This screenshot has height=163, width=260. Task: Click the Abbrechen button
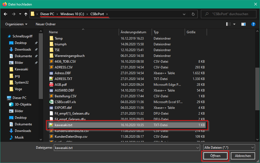[243, 156]
